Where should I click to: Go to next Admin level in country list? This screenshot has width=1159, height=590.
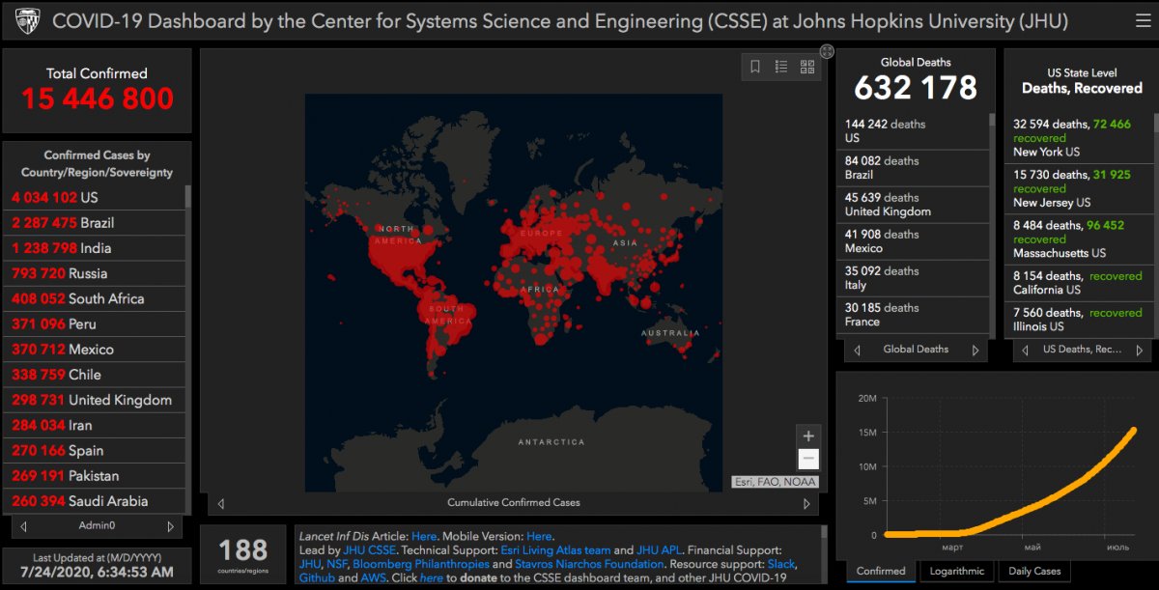171,527
